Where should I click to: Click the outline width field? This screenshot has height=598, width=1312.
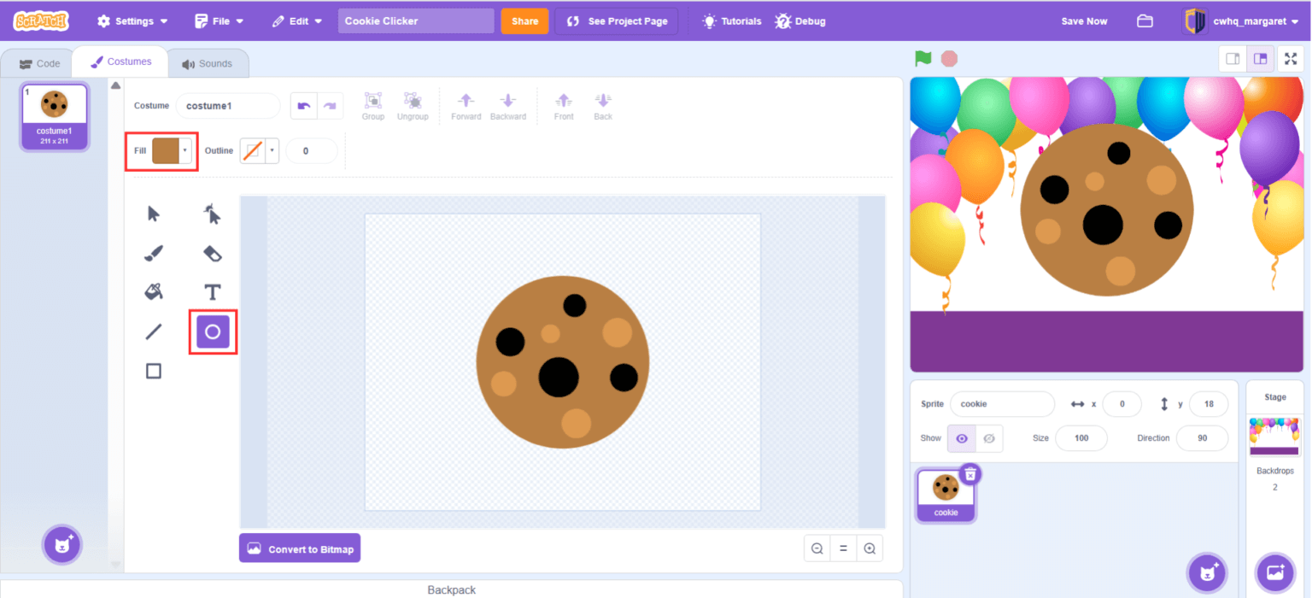312,151
